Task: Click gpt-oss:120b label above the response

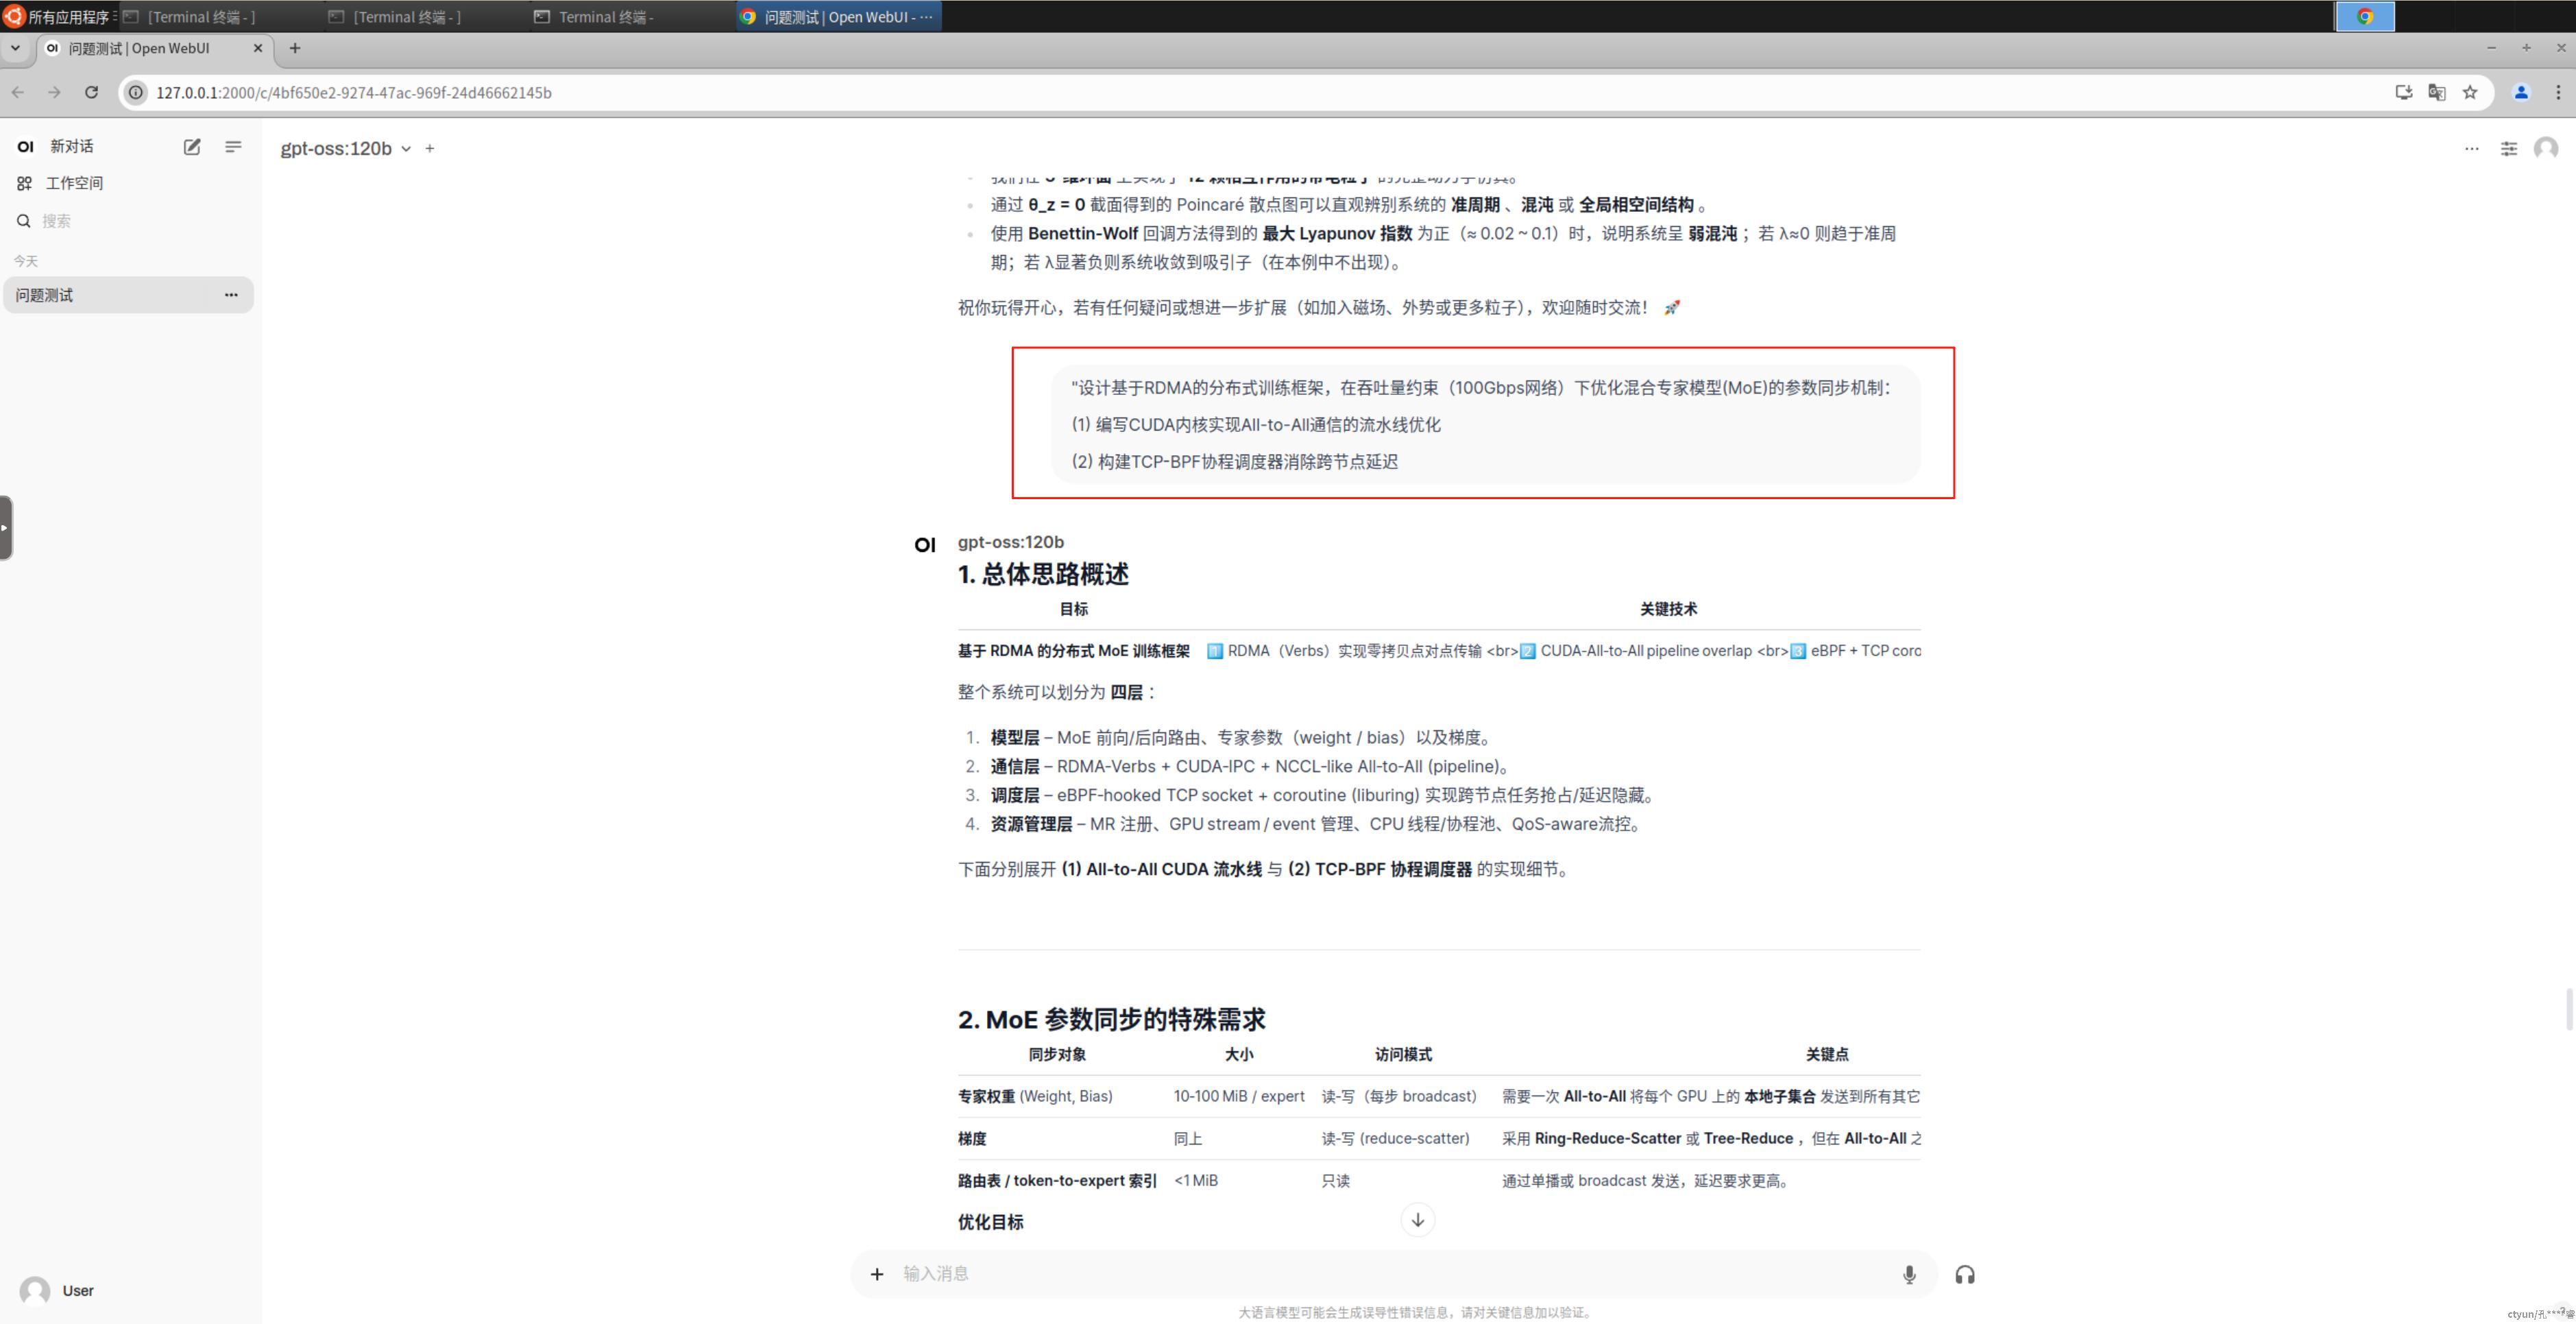Action: (1010, 542)
